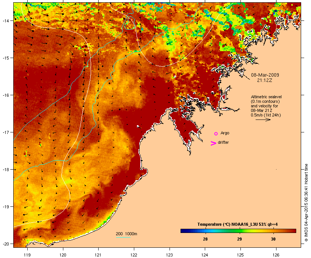Click the '123' longitude axis label

pyautogui.click(x=170, y=255)
